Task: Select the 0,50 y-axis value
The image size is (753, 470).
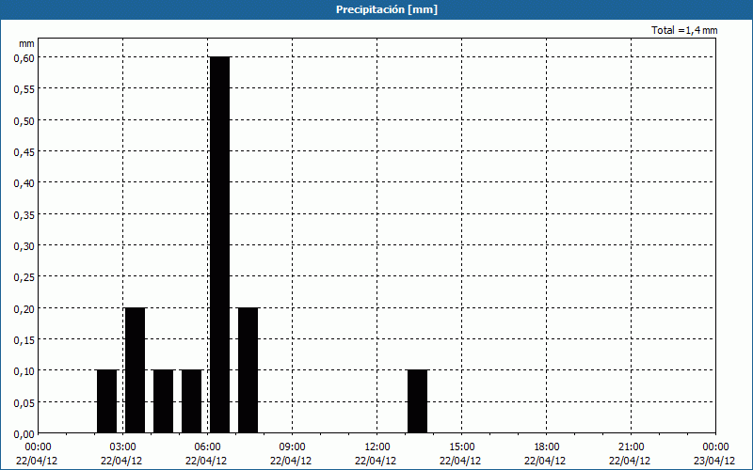Action: (24, 120)
